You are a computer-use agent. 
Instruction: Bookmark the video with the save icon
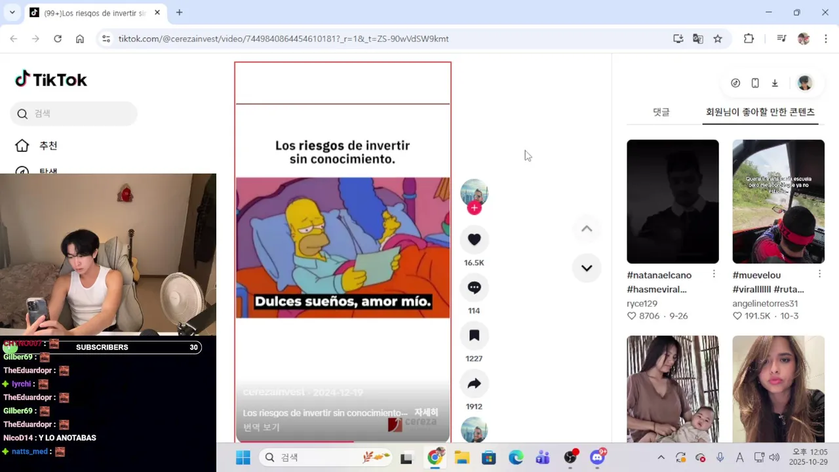[x=474, y=336]
